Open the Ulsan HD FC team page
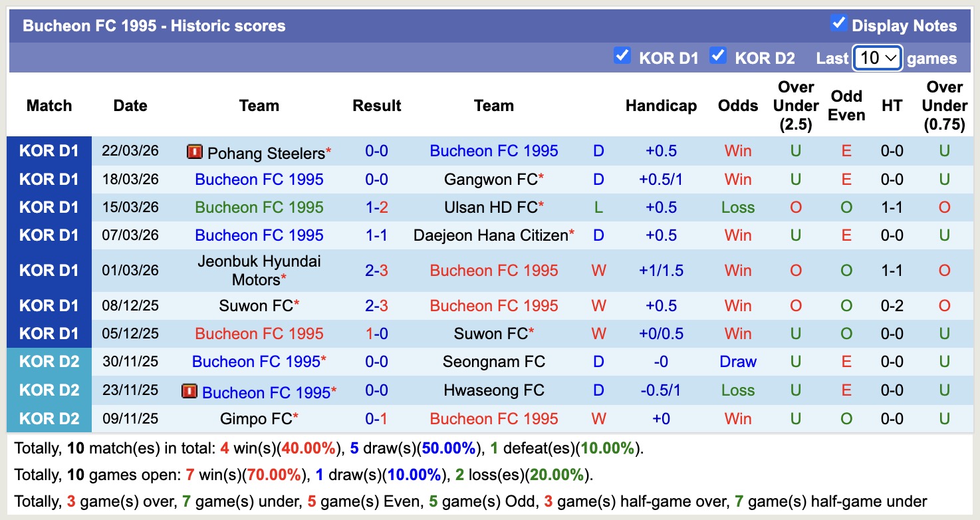The image size is (980, 520). click(491, 207)
